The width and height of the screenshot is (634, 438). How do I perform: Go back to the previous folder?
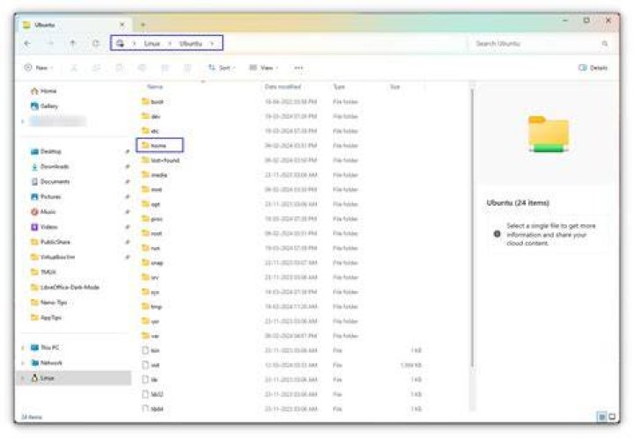[x=27, y=43]
